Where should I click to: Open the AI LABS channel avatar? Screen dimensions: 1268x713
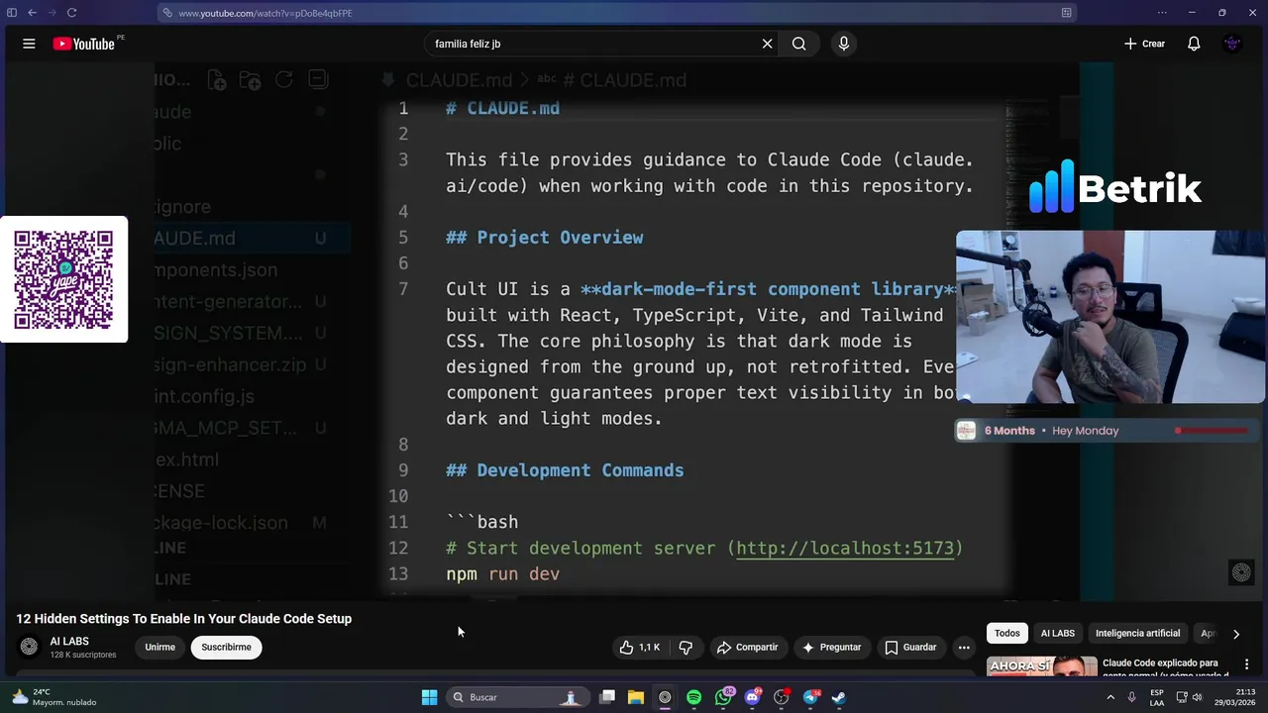click(x=29, y=647)
